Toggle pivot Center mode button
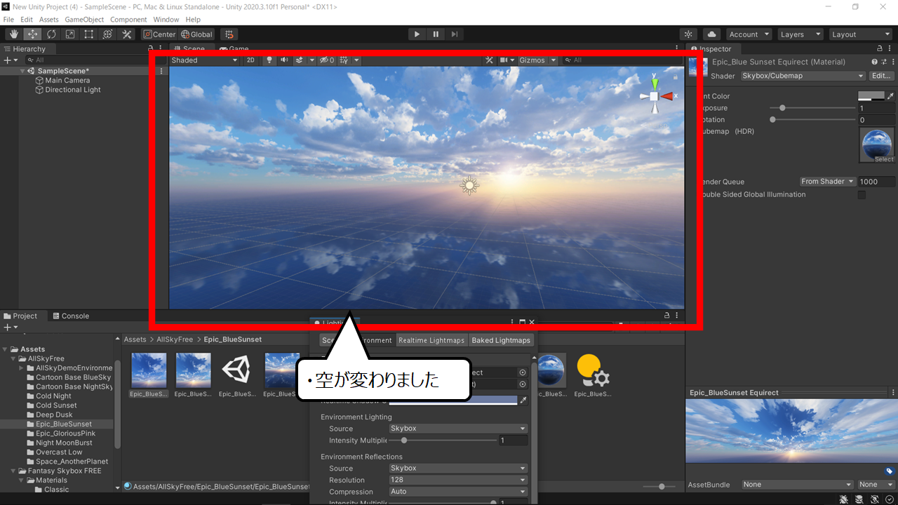The image size is (898, 505). click(x=160, y=34)
